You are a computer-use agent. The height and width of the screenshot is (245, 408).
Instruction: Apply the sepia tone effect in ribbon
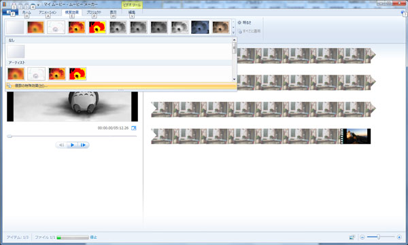220,27
